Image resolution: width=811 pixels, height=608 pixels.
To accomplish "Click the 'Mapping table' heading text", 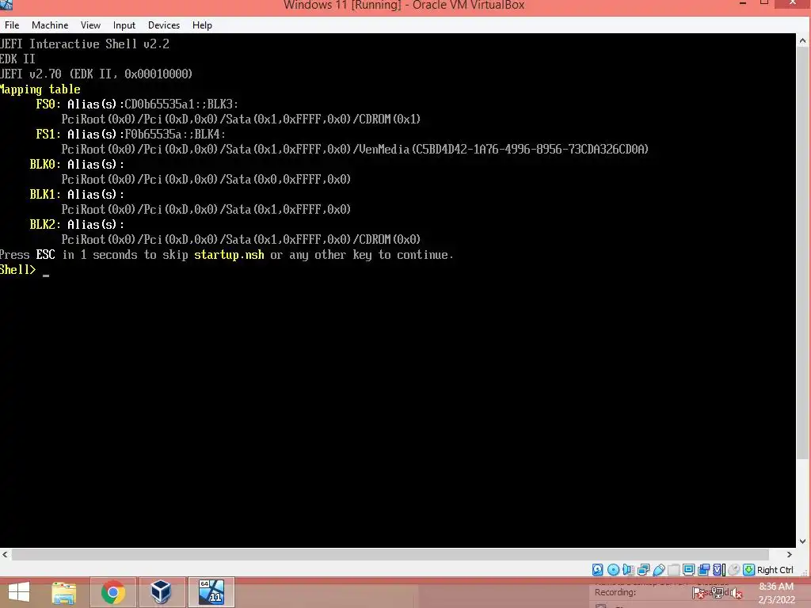I will tap(40, 89).
